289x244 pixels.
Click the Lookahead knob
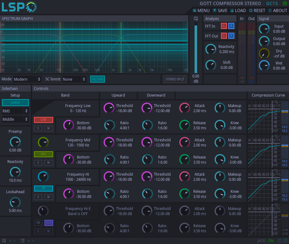pos(15,202)
